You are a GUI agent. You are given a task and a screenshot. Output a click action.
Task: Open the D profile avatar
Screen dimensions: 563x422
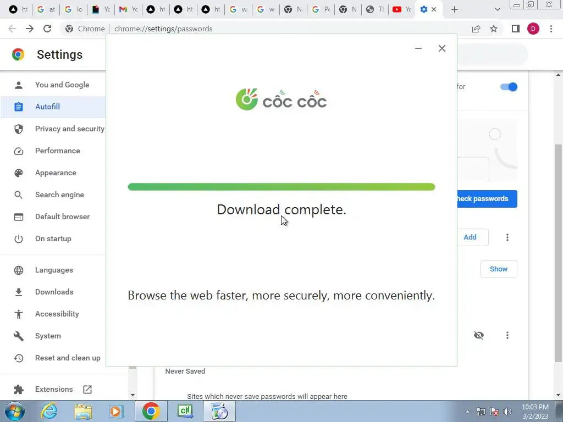533,29
